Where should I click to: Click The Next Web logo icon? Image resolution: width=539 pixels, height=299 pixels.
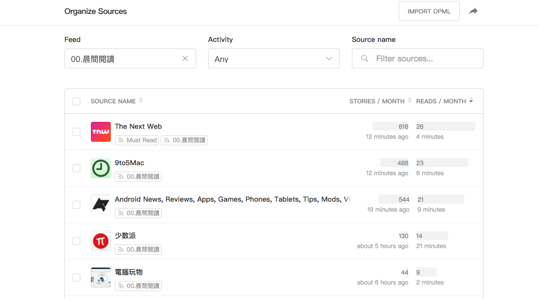(x=101, y=132)
